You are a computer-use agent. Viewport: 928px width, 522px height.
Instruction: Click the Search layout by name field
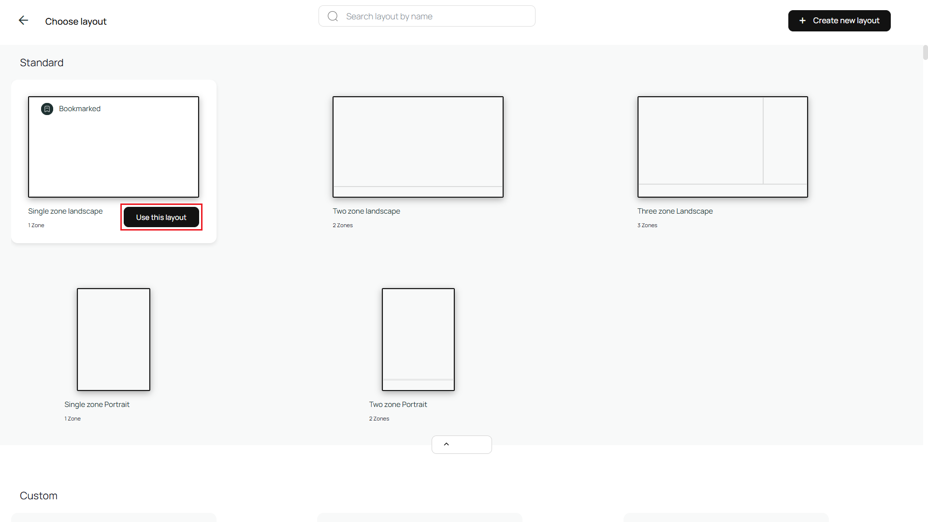pos(427,15)
